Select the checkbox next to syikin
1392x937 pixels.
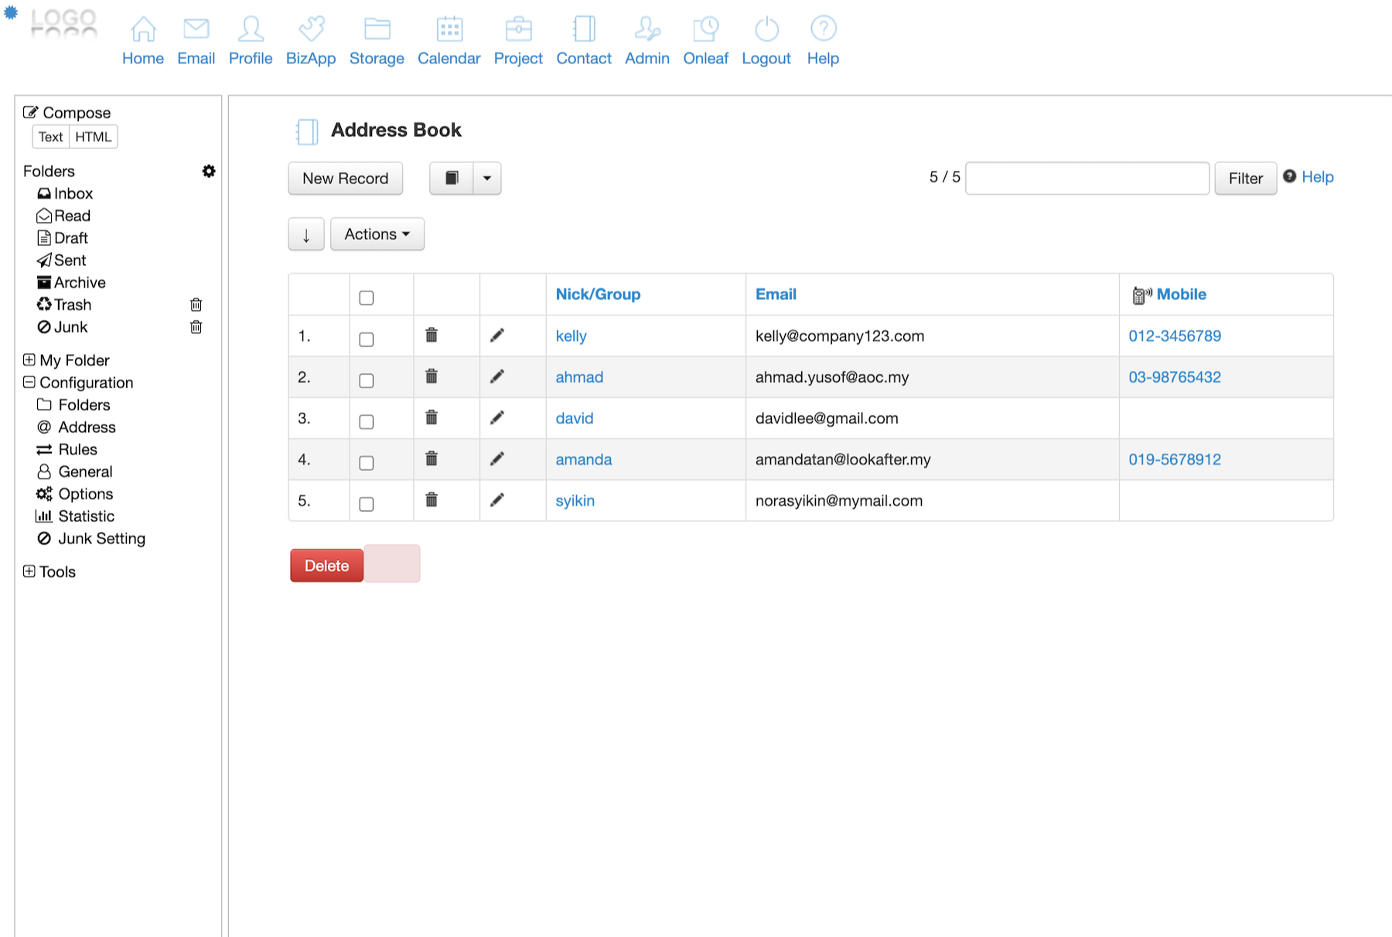[367, 504]
